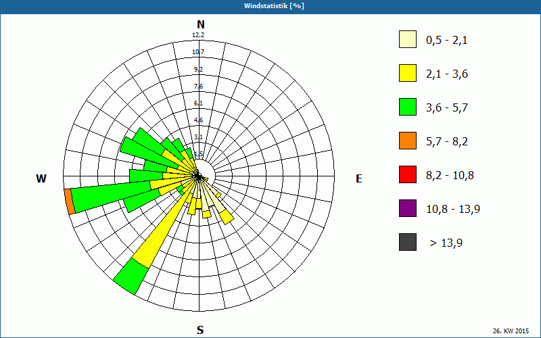Click the 7,6 radial axis value
The image size is (541, 338).
click(x=198, y=87)
